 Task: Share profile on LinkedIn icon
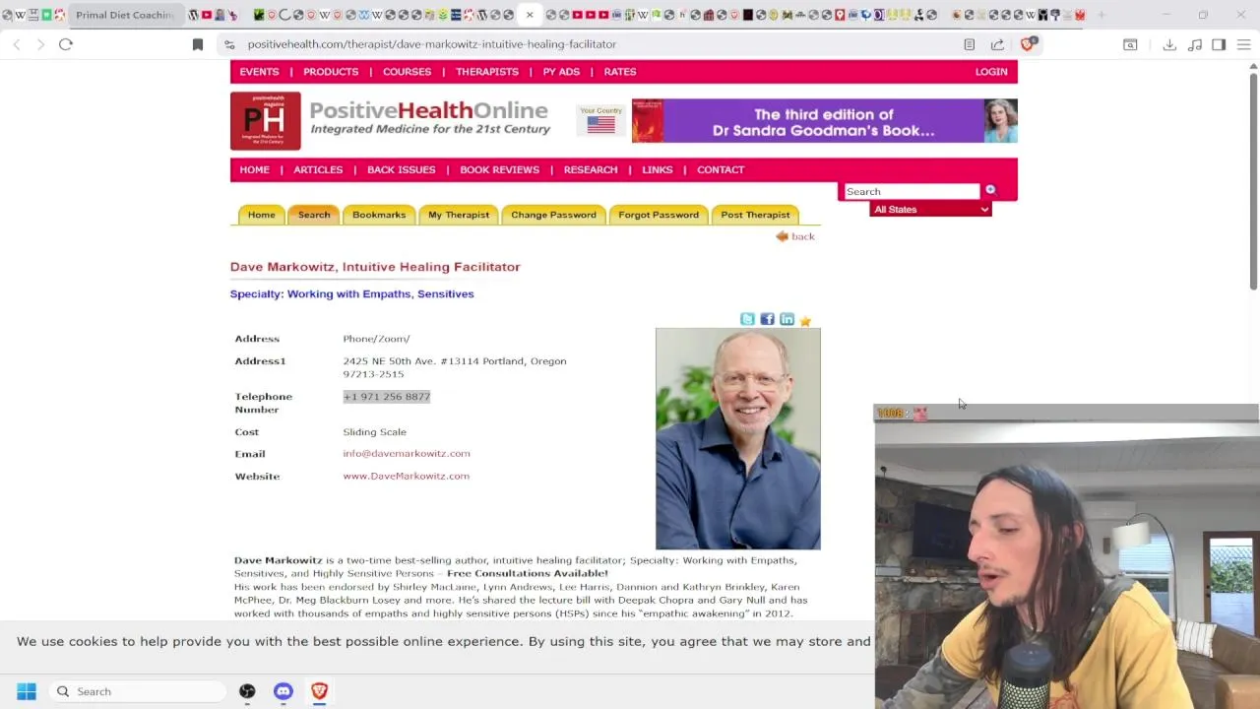(787, 319)
